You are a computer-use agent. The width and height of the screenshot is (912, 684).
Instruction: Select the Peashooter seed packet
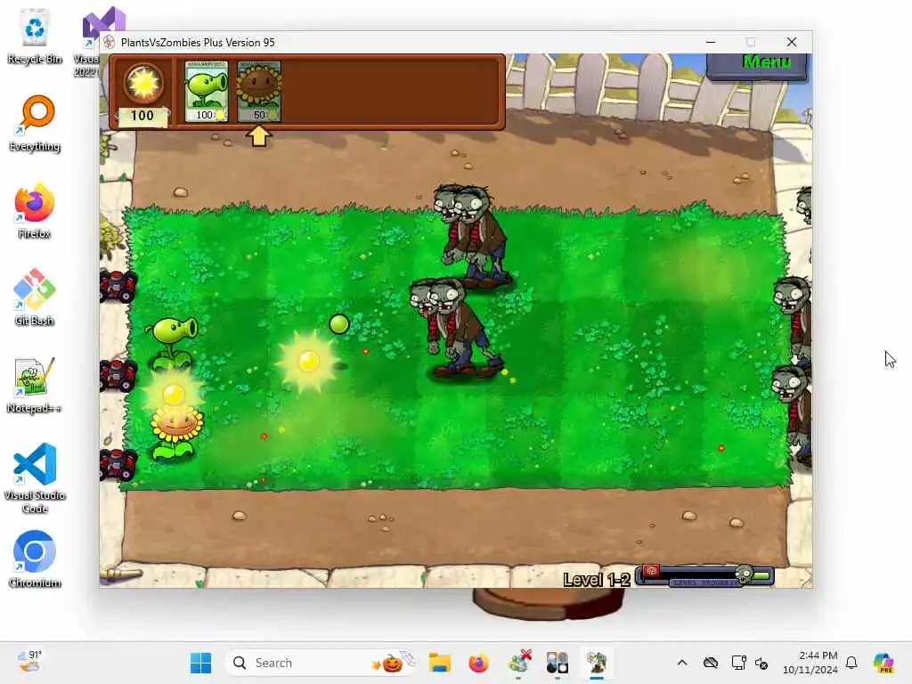pyautogui.click(x=207, y=92)
